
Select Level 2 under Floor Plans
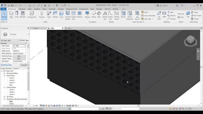[12, 80]
